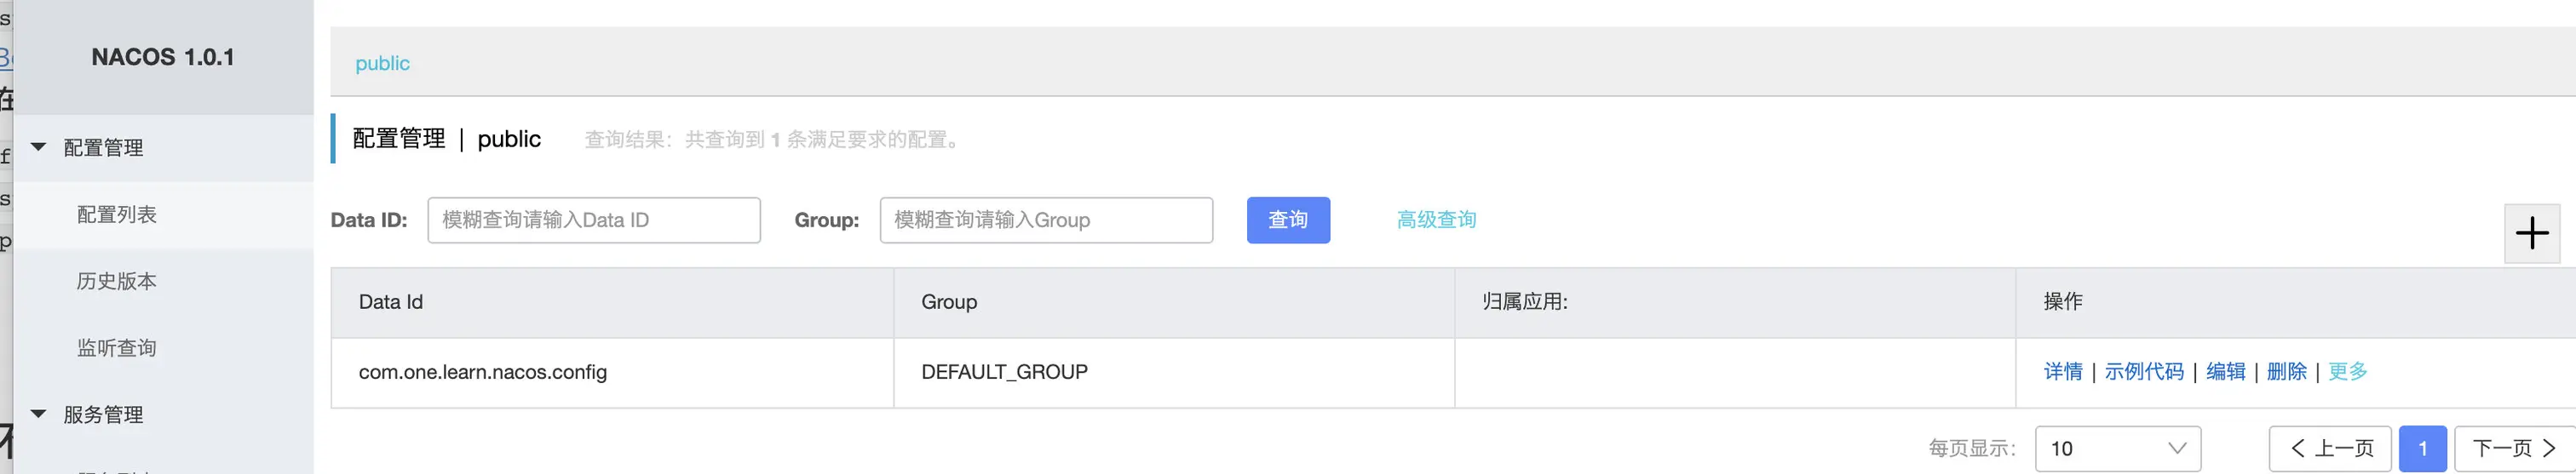This screenshot has height=474, width=2576.
Task: Click the plus icon to add configuration
Action: point(2531,234)
